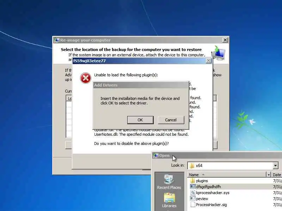
Task: Select the dfsgdfgsdhdfh file icon
Action: tap(192, 187)
